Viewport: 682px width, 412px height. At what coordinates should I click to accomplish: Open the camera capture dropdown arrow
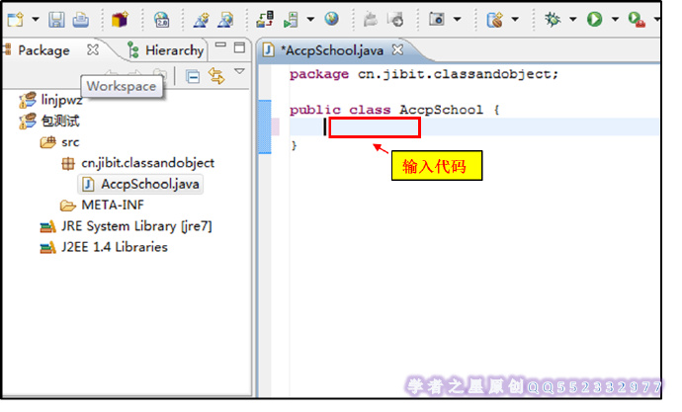[457, 19]
